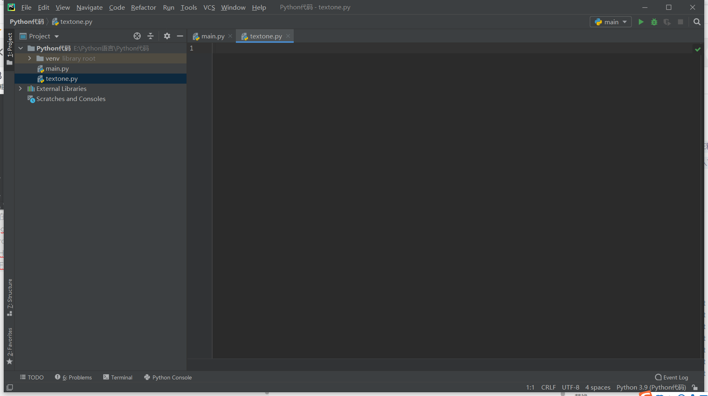Change indent setting 4 spaces

(598, 387)
